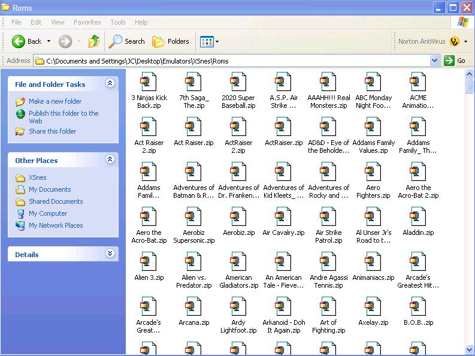Click the vertical scrollbar up arrow
475x356 pixels.
click(x=469, y=74)
